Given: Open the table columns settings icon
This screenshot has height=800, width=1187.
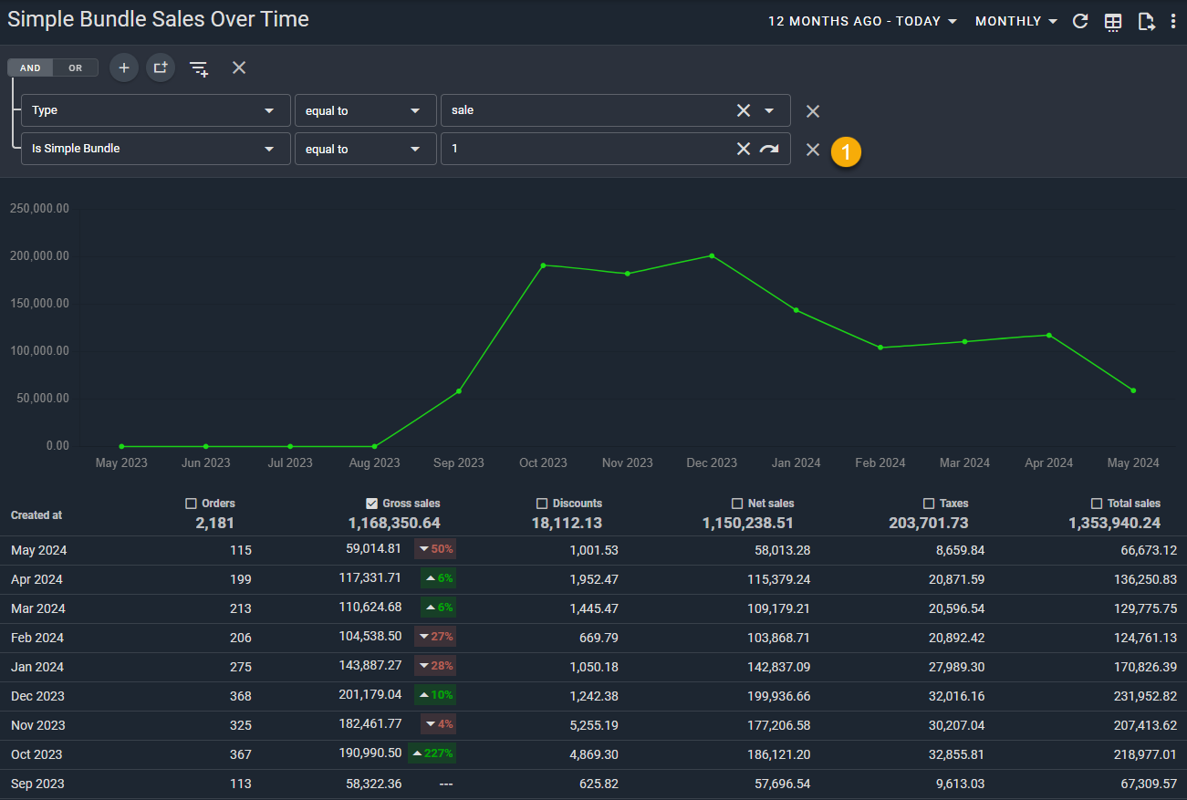Looking at the screenshot, I should coord(1113,22).
